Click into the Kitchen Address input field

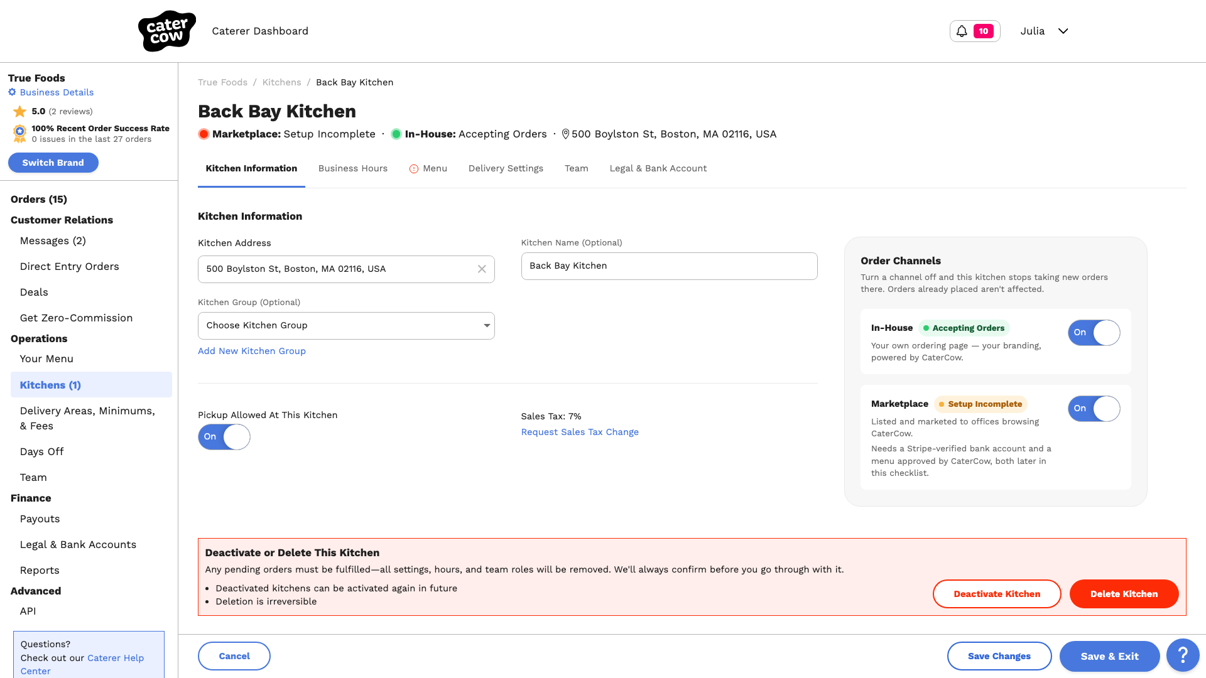346,269
